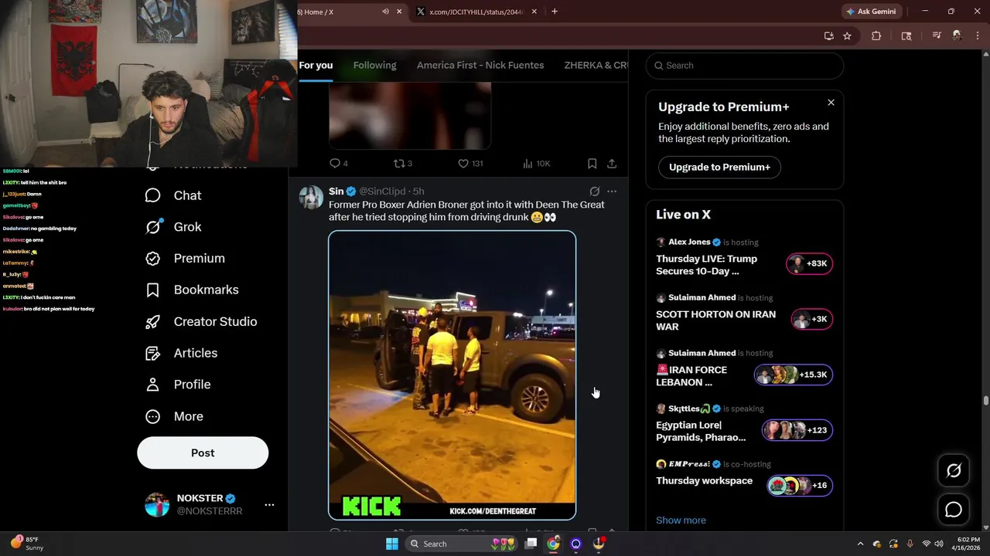Open Grok in the sidebar
The image size is (990, 556).
pos(173,227)
